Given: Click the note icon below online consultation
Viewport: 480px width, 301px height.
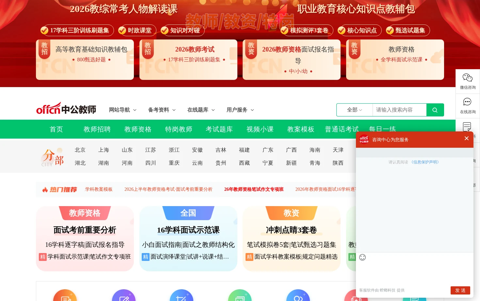Looking at the screenshot, I should (467, 127).
